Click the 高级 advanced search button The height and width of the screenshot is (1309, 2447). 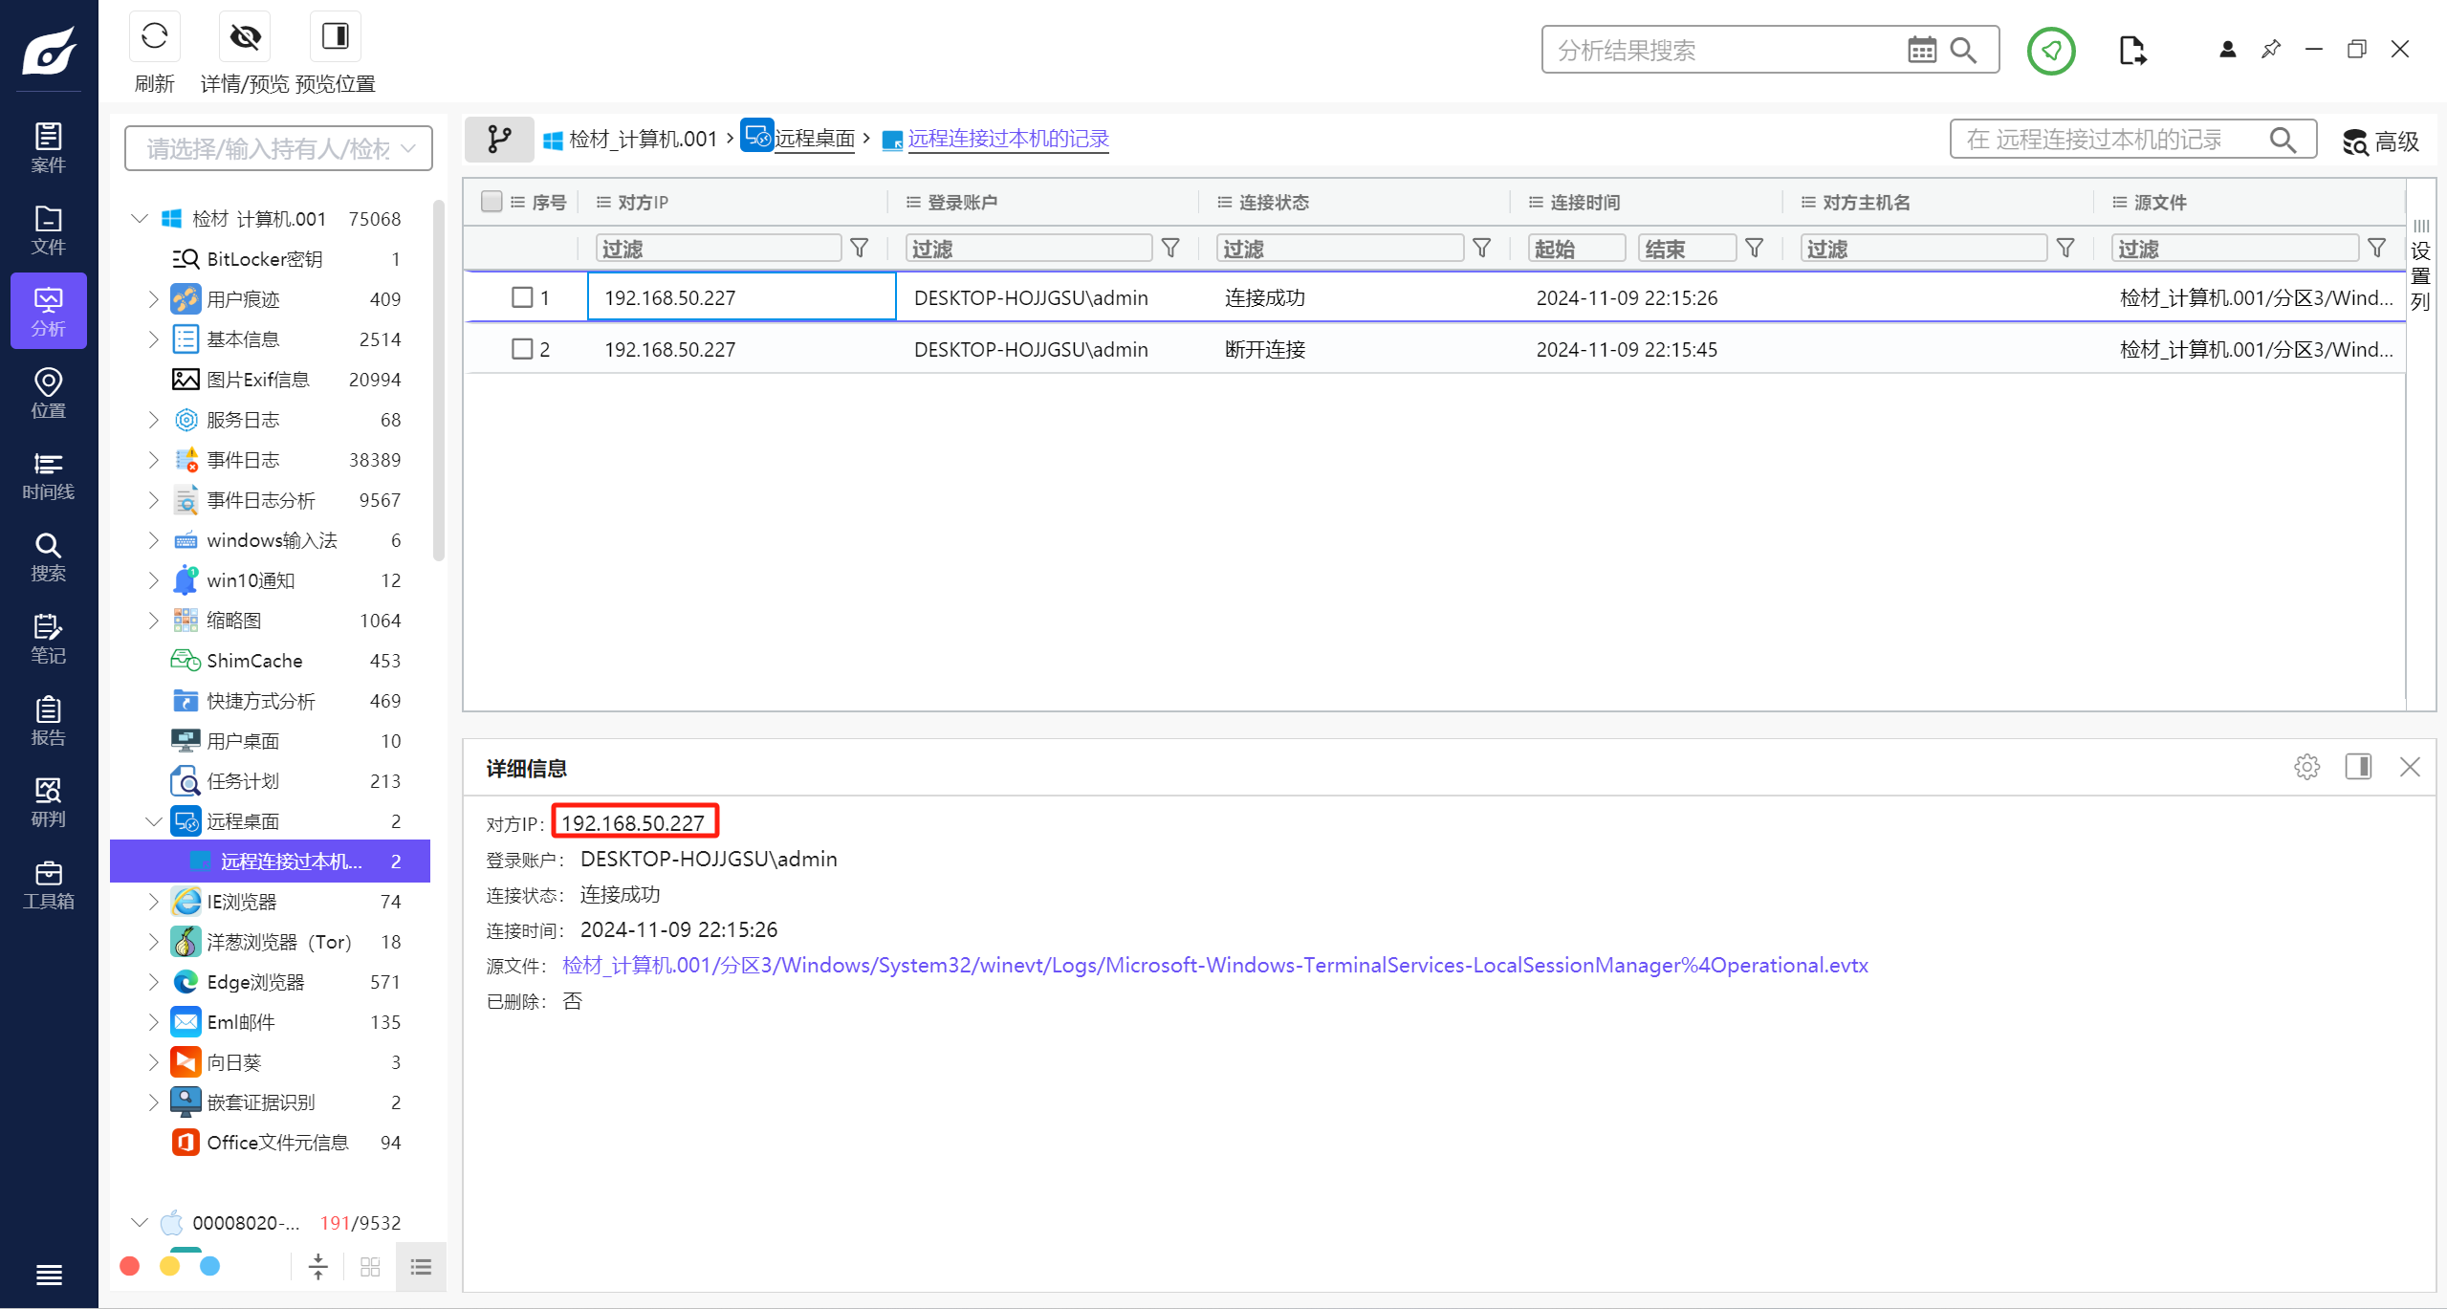[2380, 142]
